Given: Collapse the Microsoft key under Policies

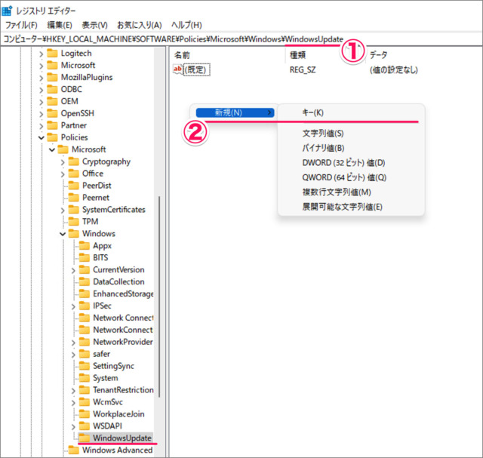Looking at the screenshot, I should click(52, 149).
